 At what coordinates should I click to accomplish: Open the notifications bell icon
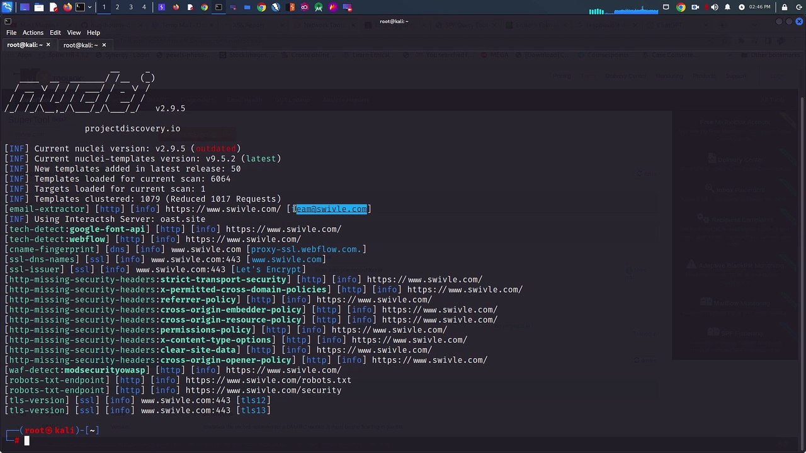click(x=728, y=8)
